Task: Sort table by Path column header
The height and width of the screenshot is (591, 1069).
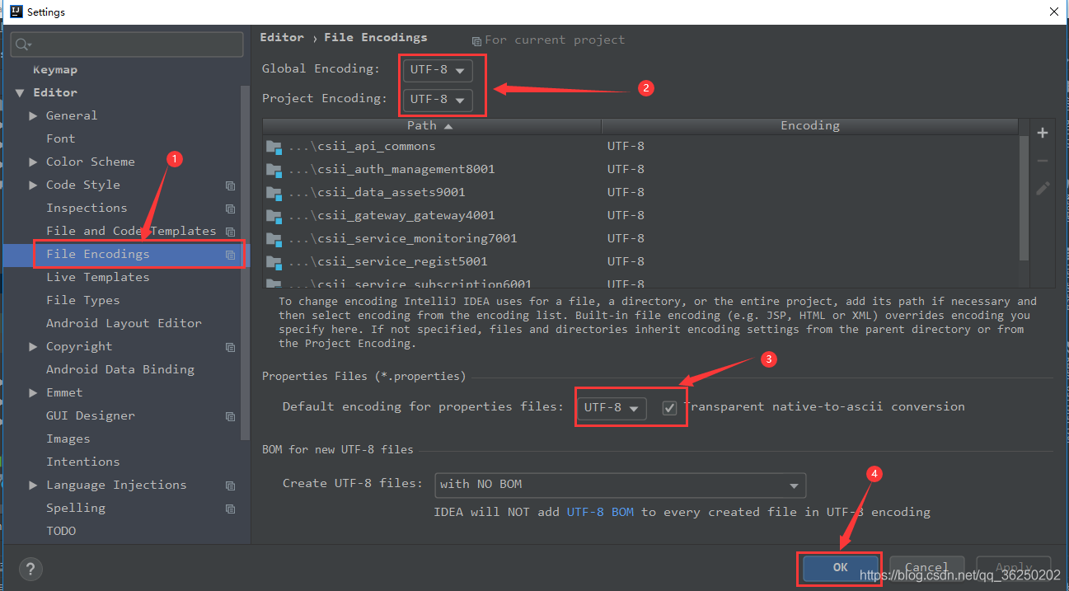Action: pyautogui.click(x=432, y=126)
